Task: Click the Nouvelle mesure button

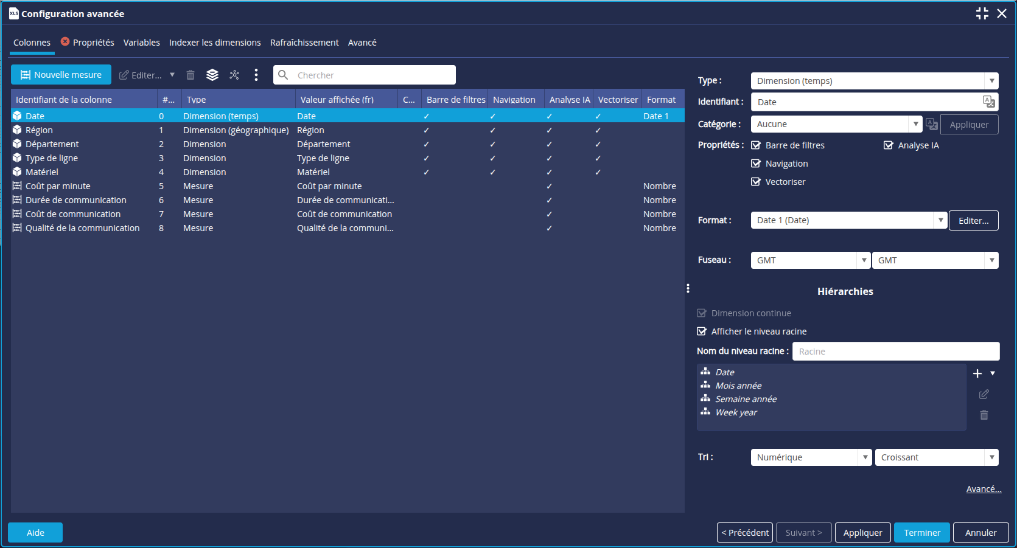Action: [x=61, y=75]
